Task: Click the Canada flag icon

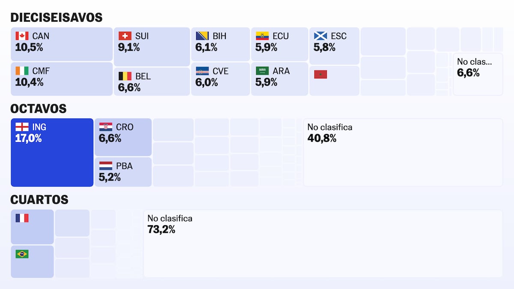Action: point(22,36)
